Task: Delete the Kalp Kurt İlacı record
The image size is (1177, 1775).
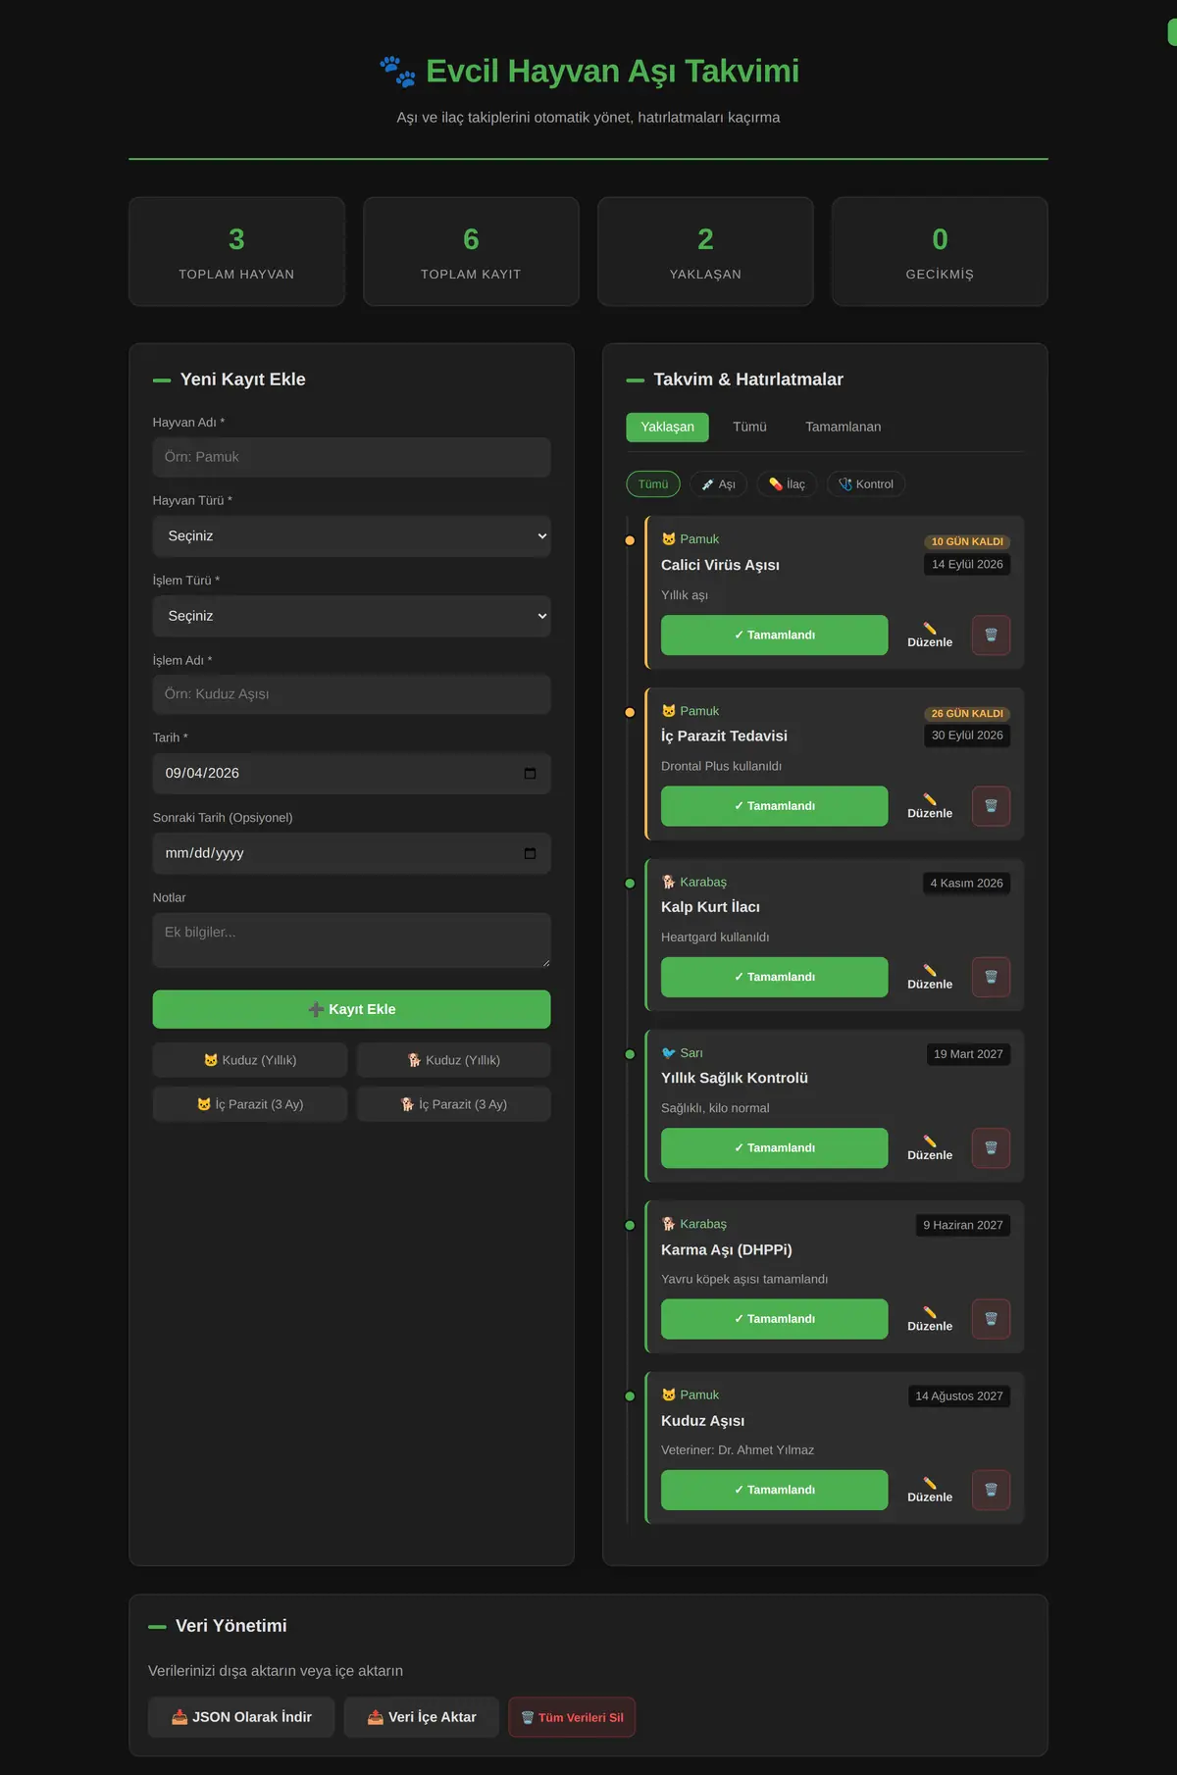Action: pyautogui.click(x=991, y=977)
